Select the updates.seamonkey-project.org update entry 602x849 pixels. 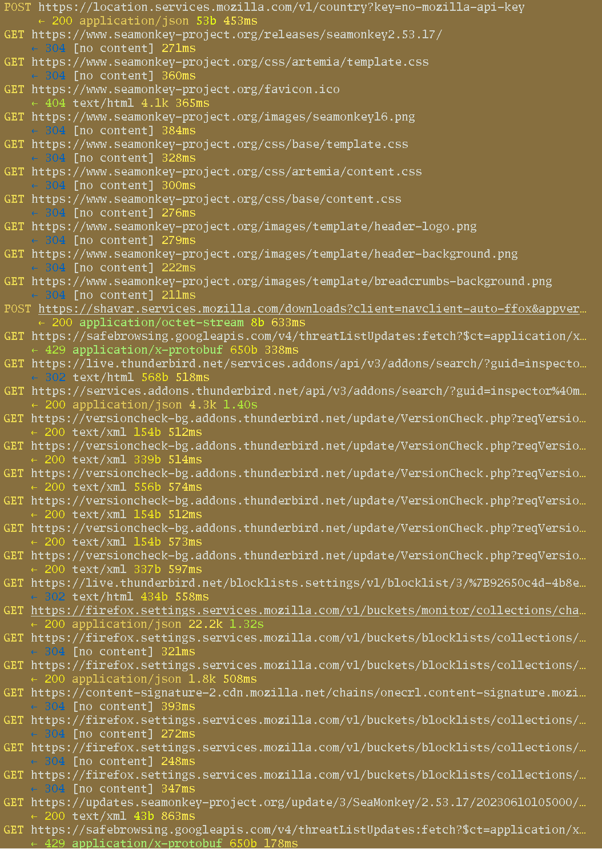click(x=303, y=802)
